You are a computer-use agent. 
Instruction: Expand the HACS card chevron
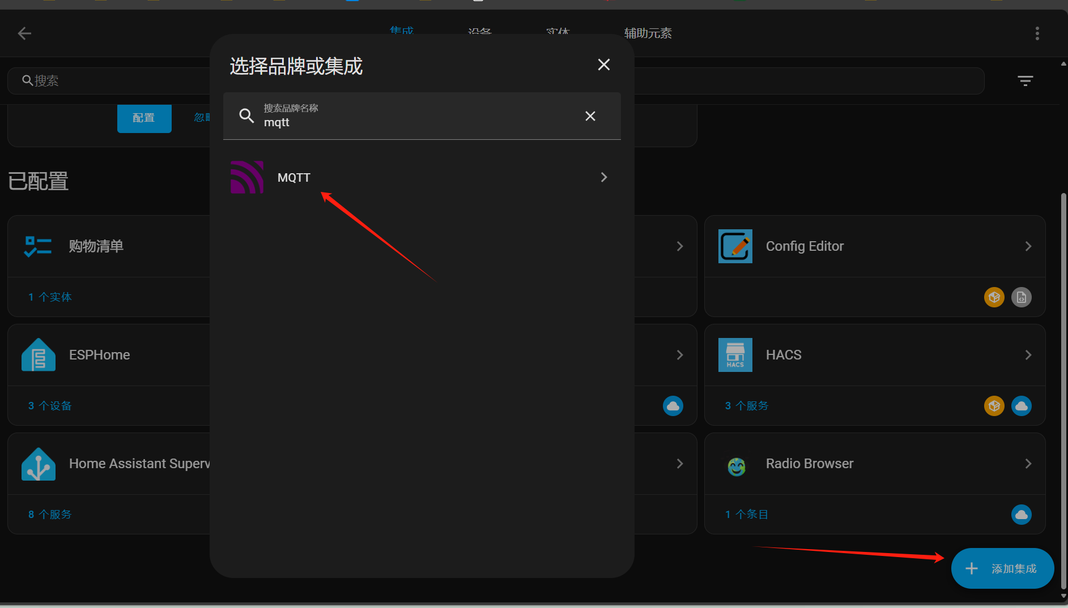coord(1028,355)
